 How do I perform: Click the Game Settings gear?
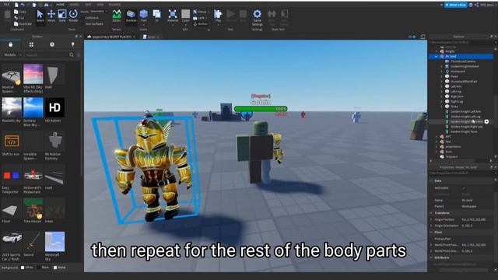[257, 18]
